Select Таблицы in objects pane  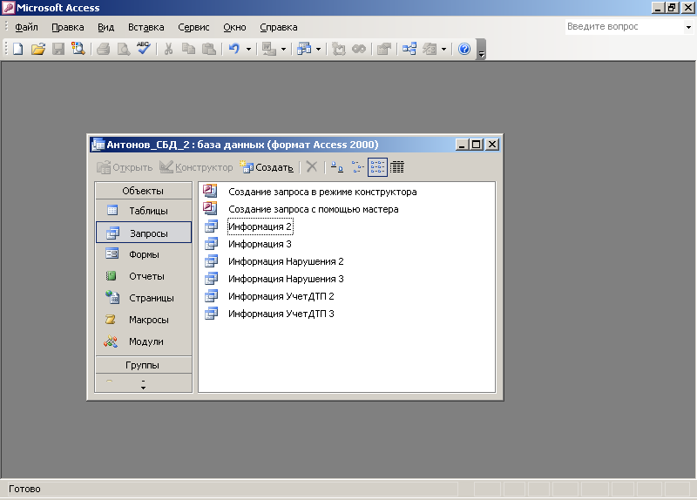143,211
